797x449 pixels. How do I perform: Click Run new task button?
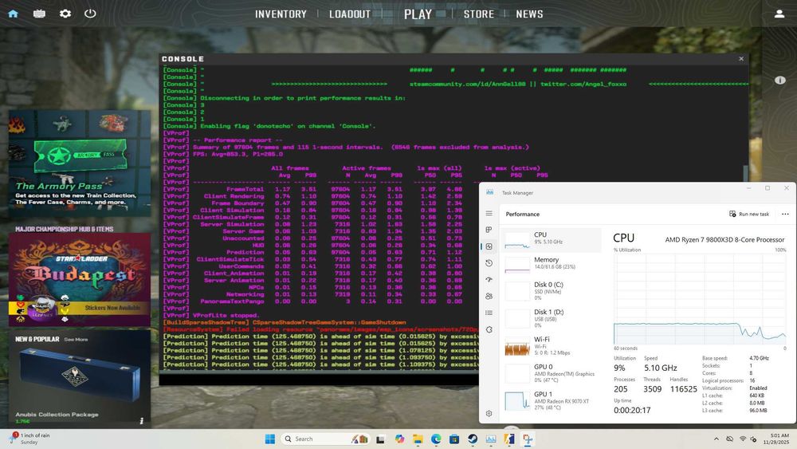pos(749,214)
